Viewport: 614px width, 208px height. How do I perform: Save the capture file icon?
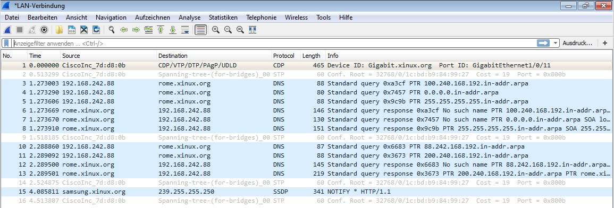pyautogui.click(x=72, y=30)
